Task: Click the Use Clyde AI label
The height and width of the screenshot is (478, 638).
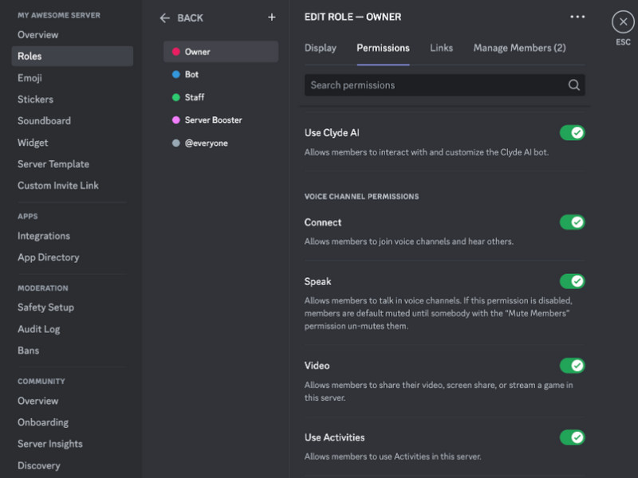Action: tap(332, 132)
